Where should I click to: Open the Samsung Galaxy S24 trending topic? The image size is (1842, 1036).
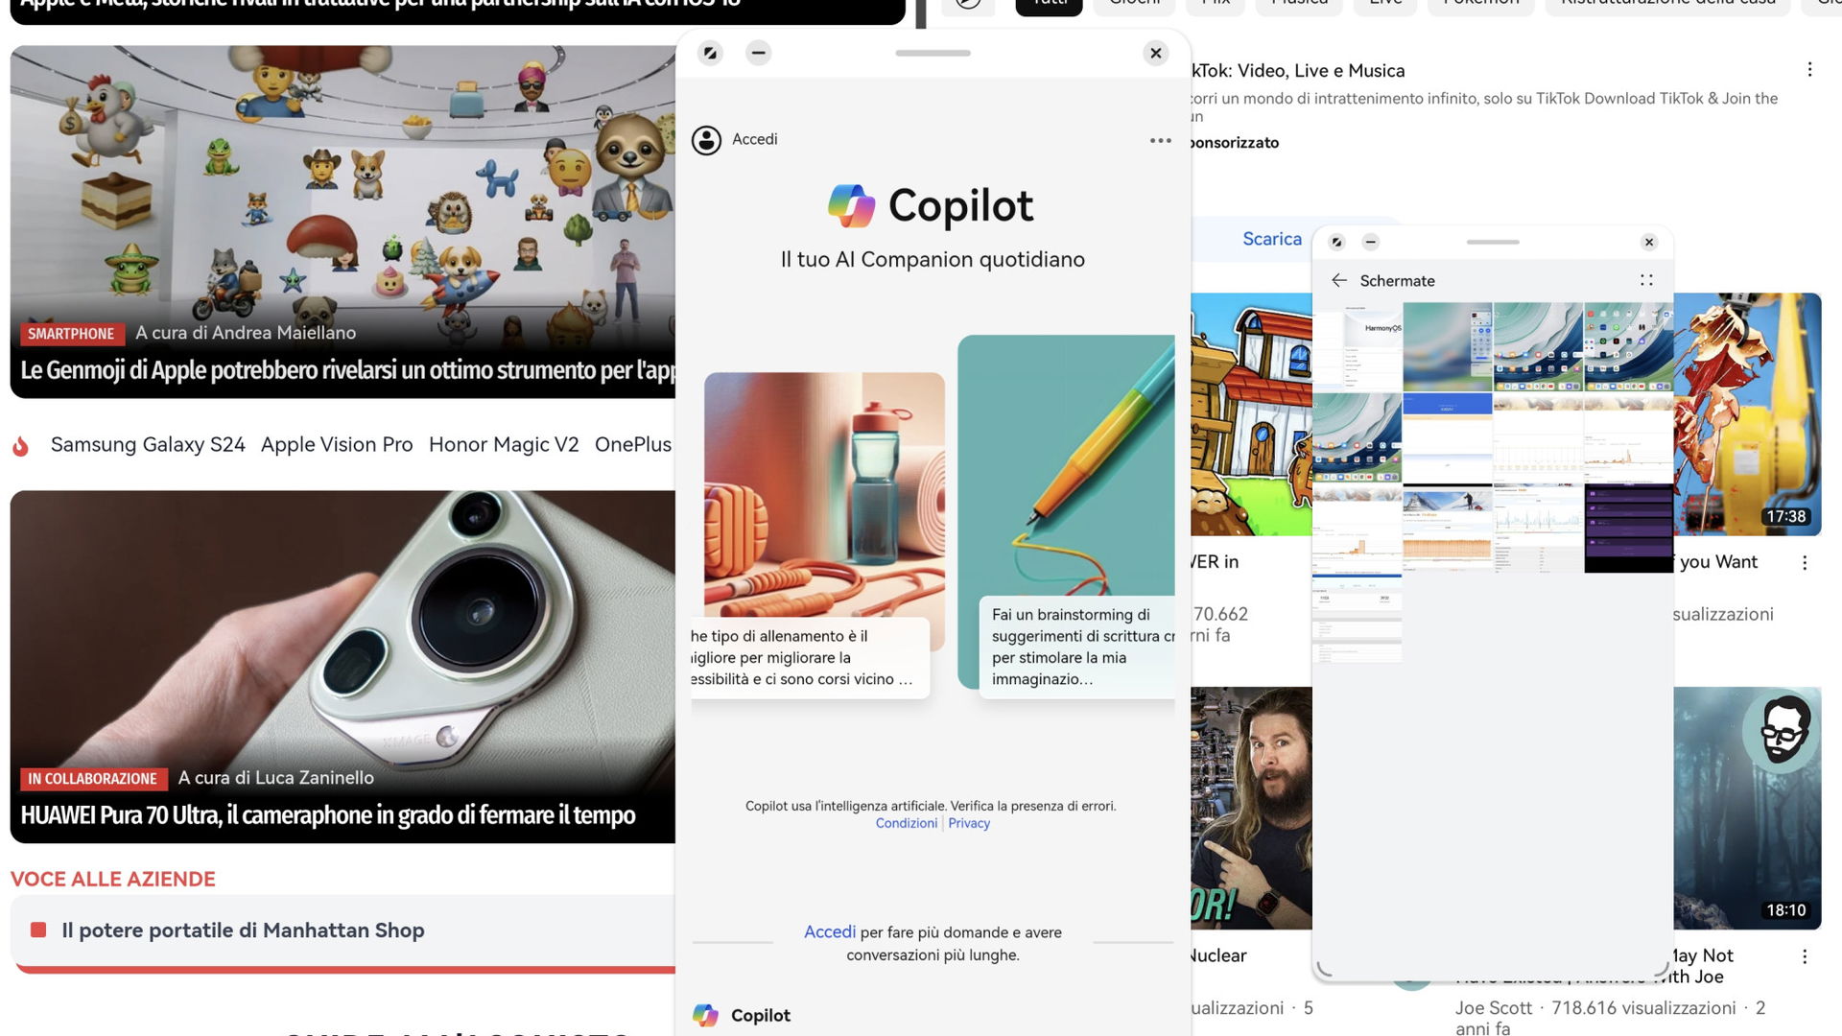tap(148, 444)
